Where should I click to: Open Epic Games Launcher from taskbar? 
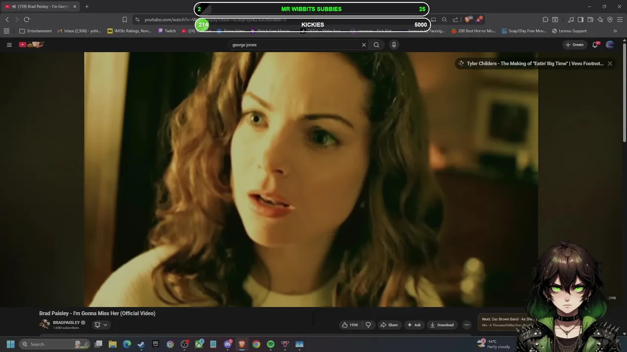[156, 344]
